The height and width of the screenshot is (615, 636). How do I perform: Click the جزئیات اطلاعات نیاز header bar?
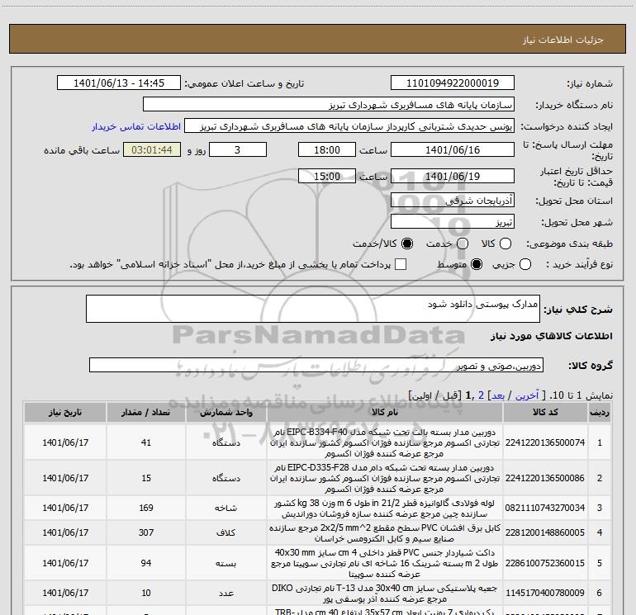point(318,39)
